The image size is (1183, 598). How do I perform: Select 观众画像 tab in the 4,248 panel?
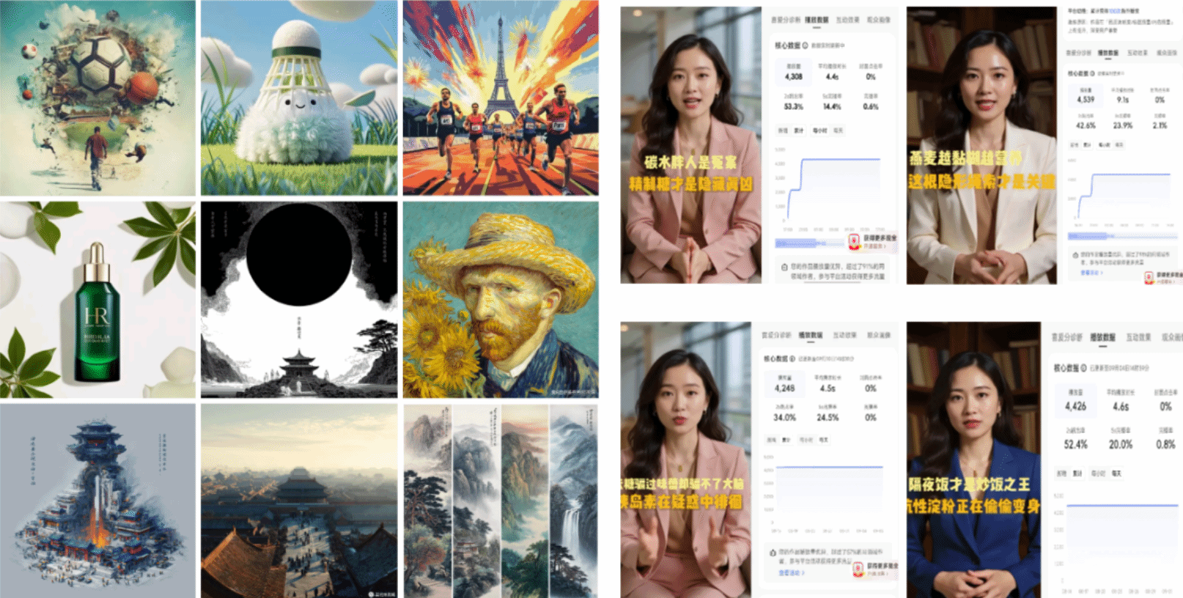[879, 335]
